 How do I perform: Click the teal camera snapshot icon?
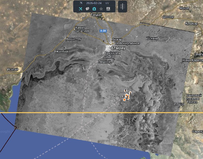94,9
